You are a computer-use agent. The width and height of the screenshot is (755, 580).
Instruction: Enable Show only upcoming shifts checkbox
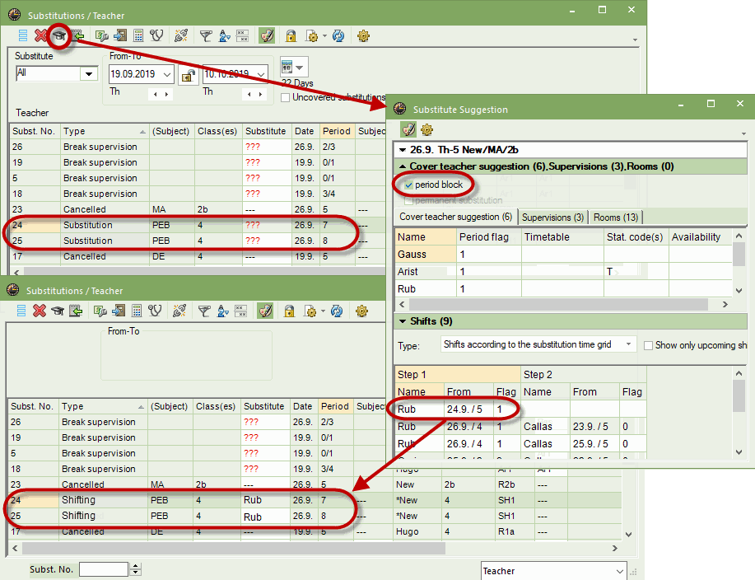pyautogui.click(x=649, y=345)
